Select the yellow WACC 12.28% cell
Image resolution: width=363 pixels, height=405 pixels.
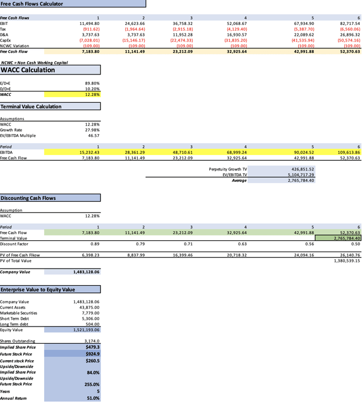pos(73,94)
